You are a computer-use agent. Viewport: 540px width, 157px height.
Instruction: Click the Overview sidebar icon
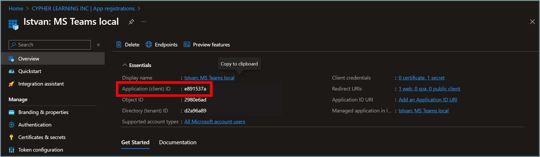click(x=11, y=59)
